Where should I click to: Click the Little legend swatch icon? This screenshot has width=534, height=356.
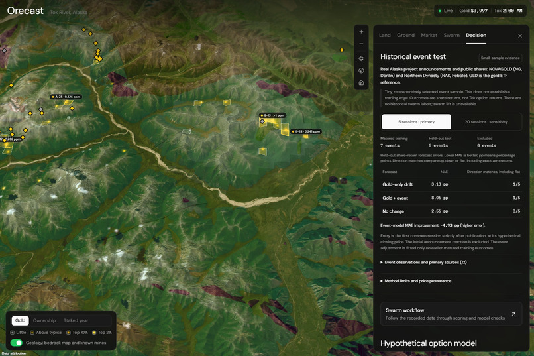13,333
